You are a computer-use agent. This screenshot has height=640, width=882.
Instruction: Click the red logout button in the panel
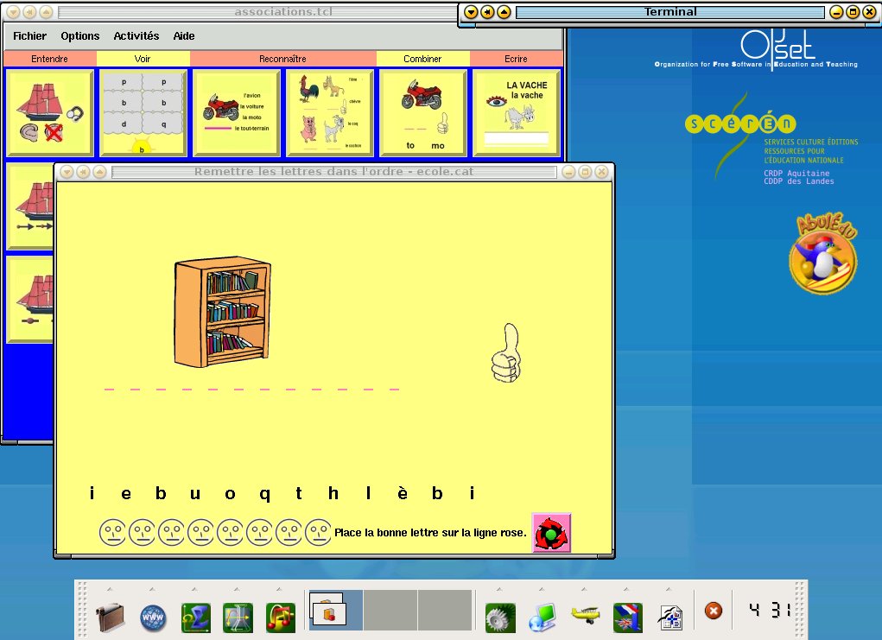point(713,611)
